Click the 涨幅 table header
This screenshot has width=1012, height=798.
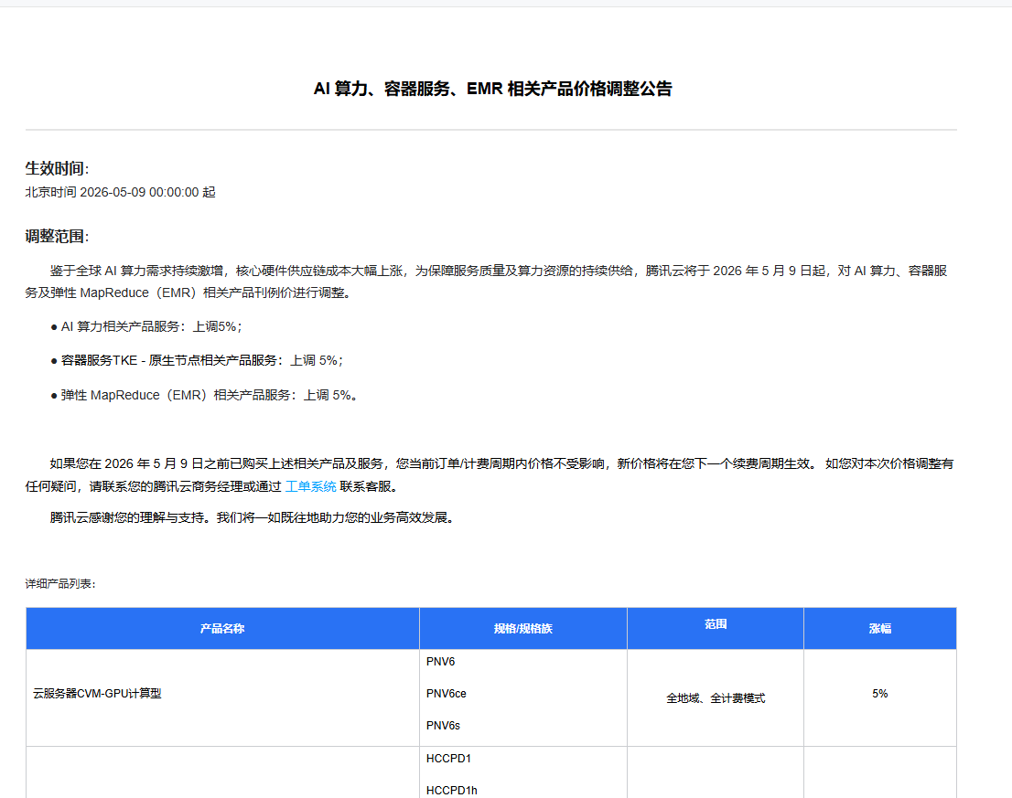coord(879,629)
